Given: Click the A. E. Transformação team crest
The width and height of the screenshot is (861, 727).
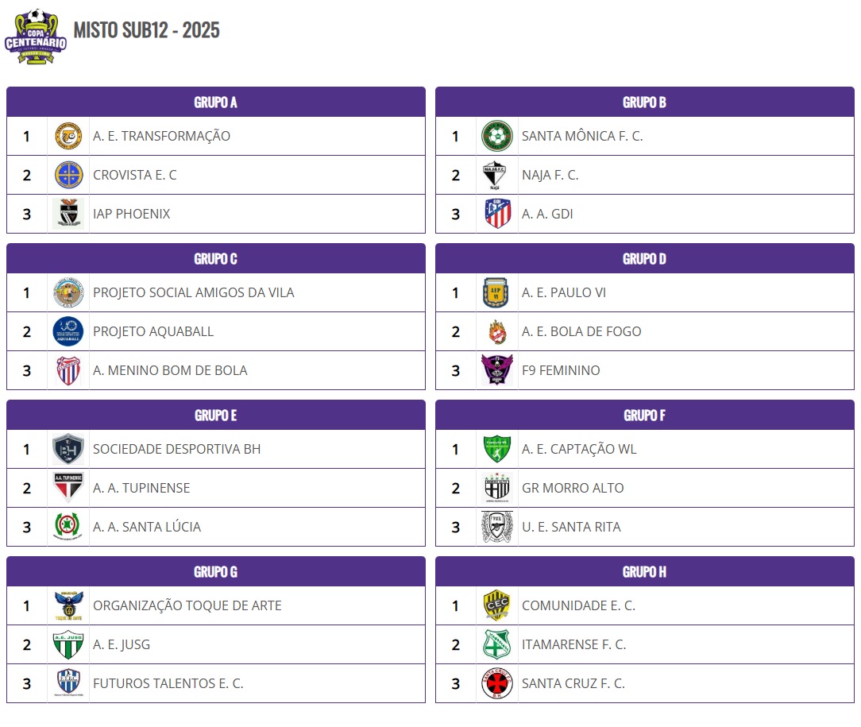Looking at the screenshot, I should point(68,136).
